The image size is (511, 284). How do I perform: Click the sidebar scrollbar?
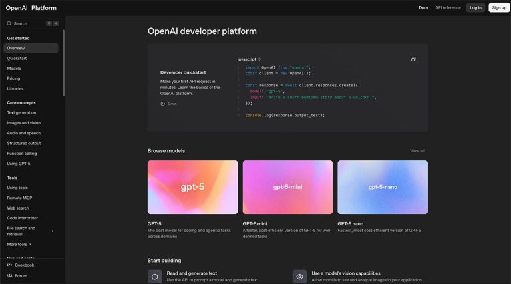[x=64, y=63]
